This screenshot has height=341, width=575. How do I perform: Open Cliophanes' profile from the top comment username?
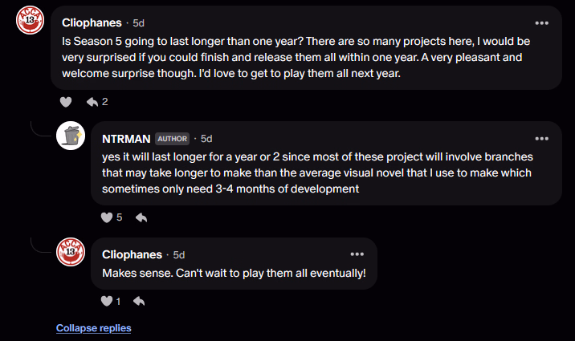coord(91,22)
